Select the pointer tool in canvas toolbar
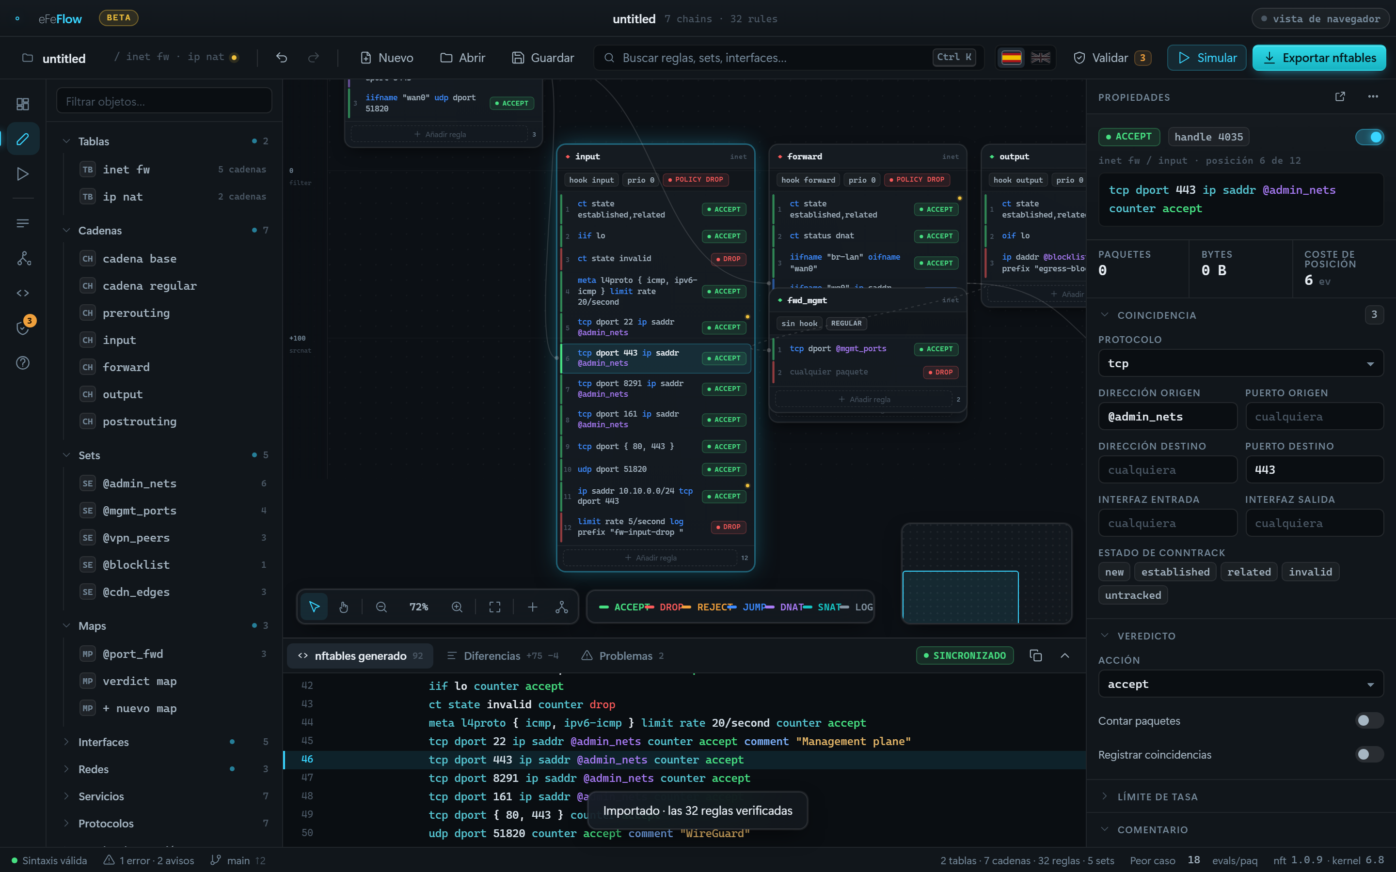The image size is (1396, 872). pos(315,607)
